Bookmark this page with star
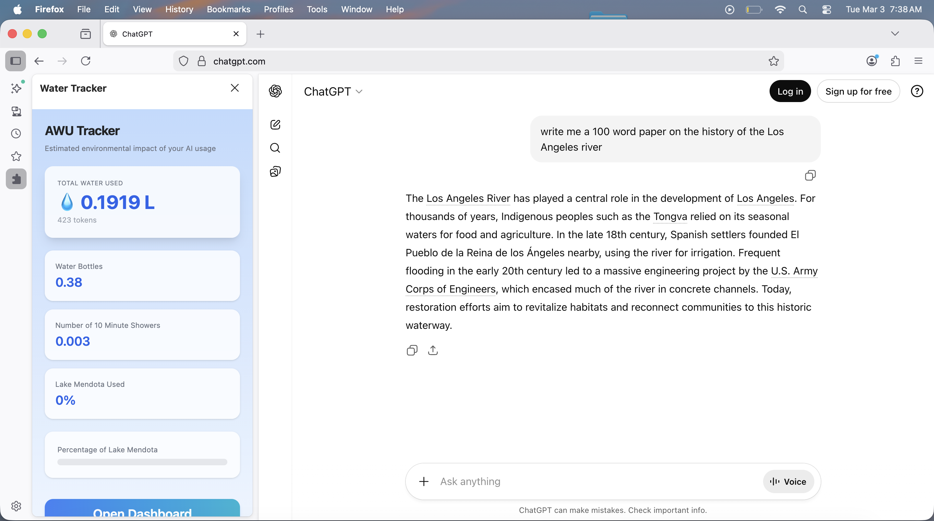Image resolution: width=934 pixels, height=521 pixels. tap(773, 61)
